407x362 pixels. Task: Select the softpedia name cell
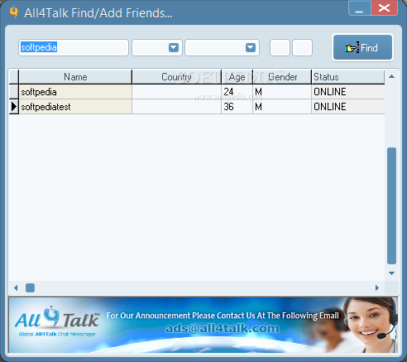point(75,92)
